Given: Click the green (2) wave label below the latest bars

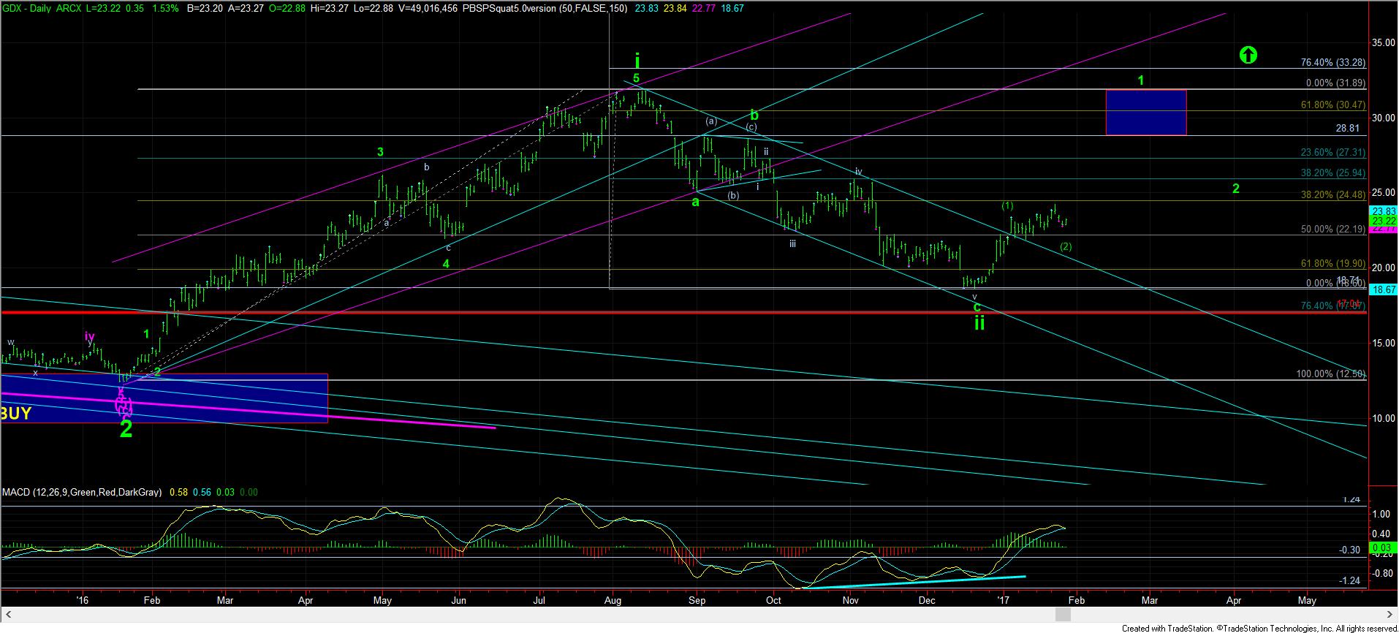Looking at the screenshot, I should (x=1066, y=246).
